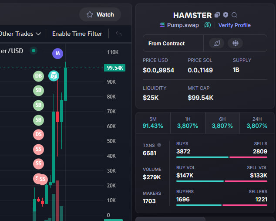This screenshot has height=221, width=276.
Task: Click the purple M marker on the chart
Action: [57, 54]
